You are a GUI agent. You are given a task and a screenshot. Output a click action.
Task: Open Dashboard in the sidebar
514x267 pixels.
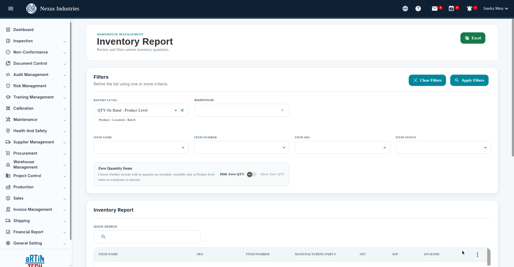[x=23, y=30]
